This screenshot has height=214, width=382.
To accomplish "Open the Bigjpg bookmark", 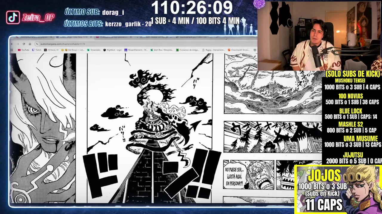I will click(x=213, y=50).
